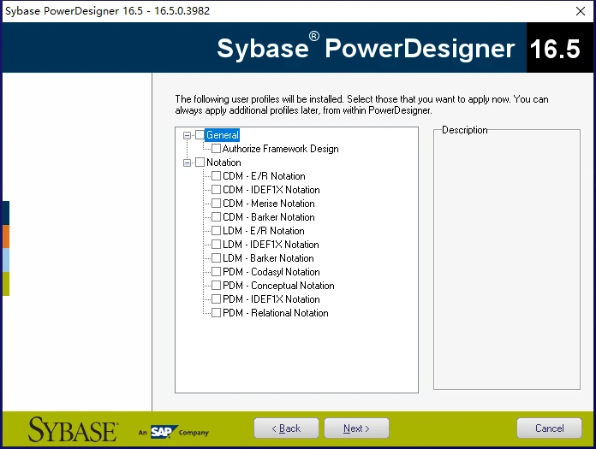Go Back to previous installer page

click(x=286, y=428)
